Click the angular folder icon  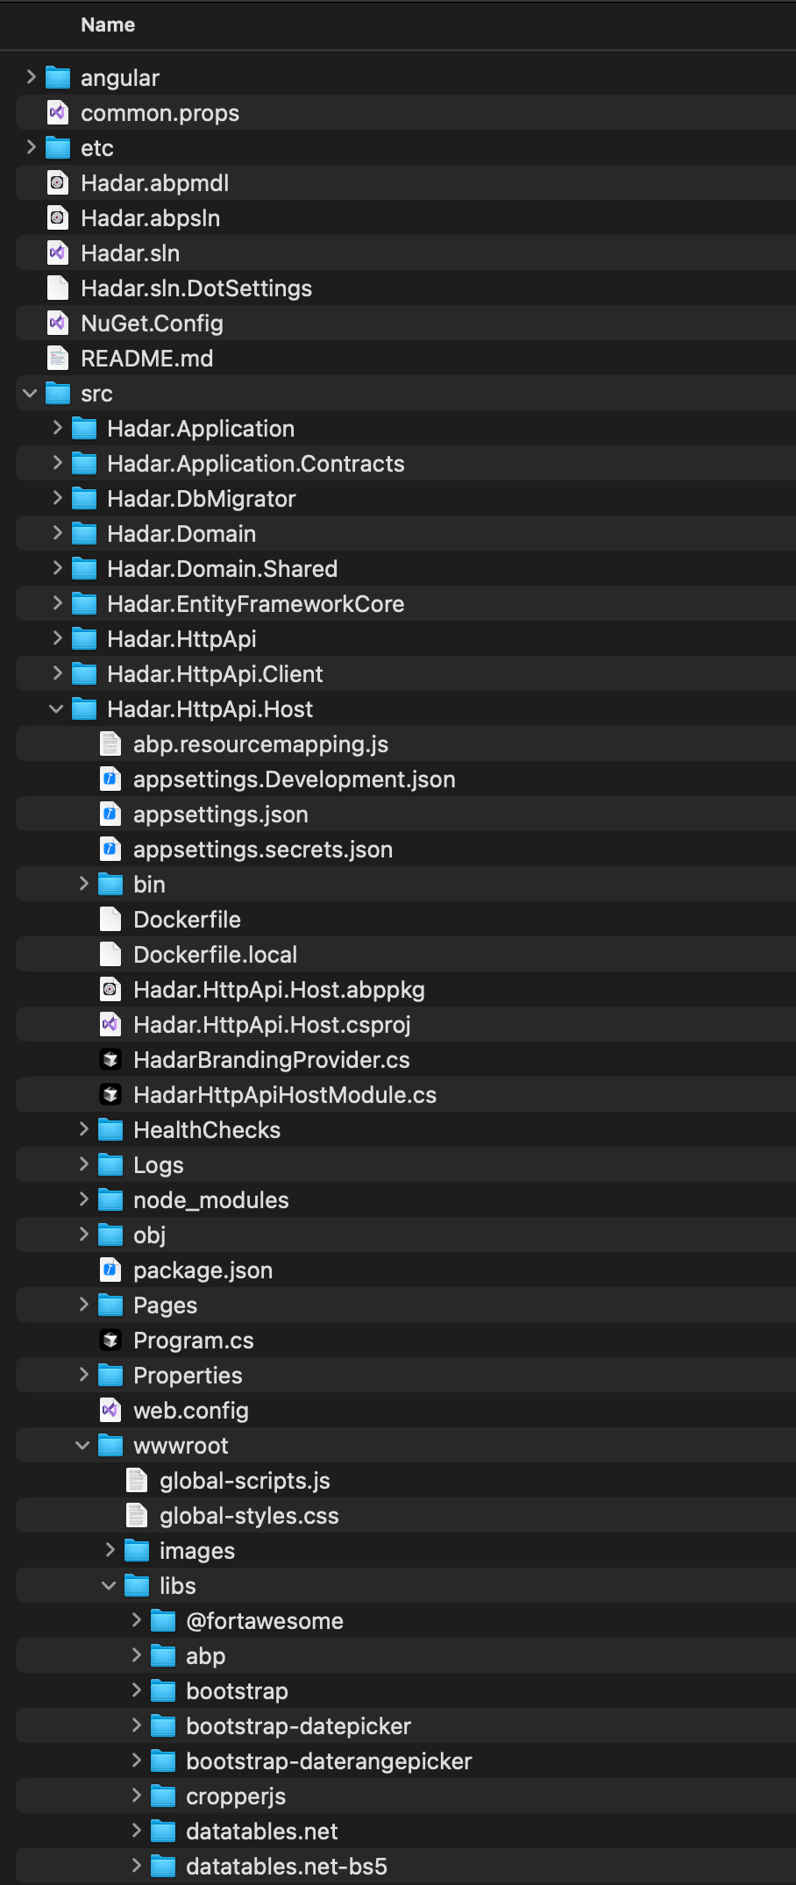coord(58,77)
